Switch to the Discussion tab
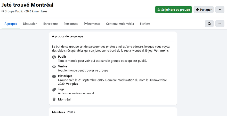Screen dimensions: 227x116 [30, 24]
